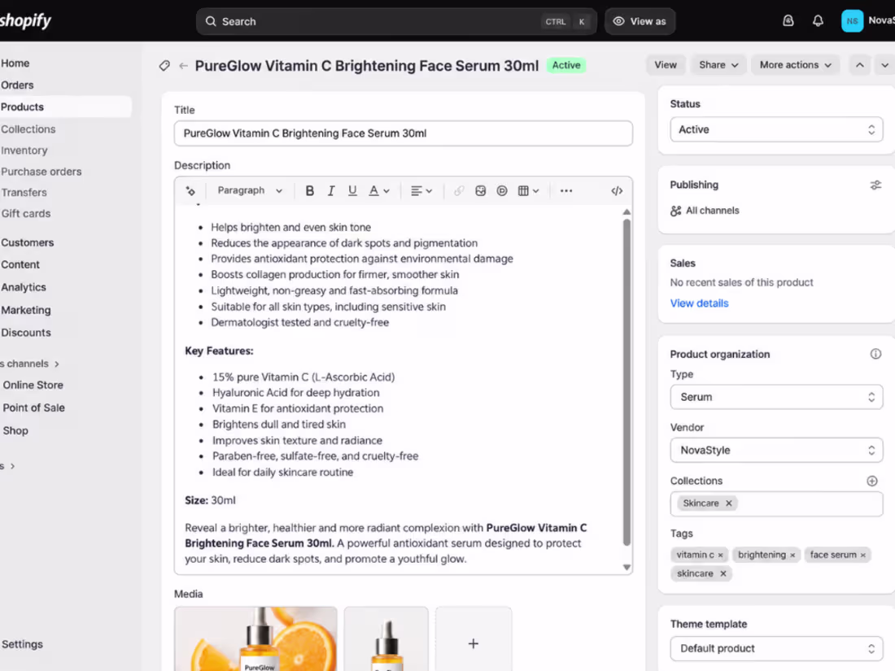
Task: Go to previous product with up chevron
Action: tap(860, 65)
